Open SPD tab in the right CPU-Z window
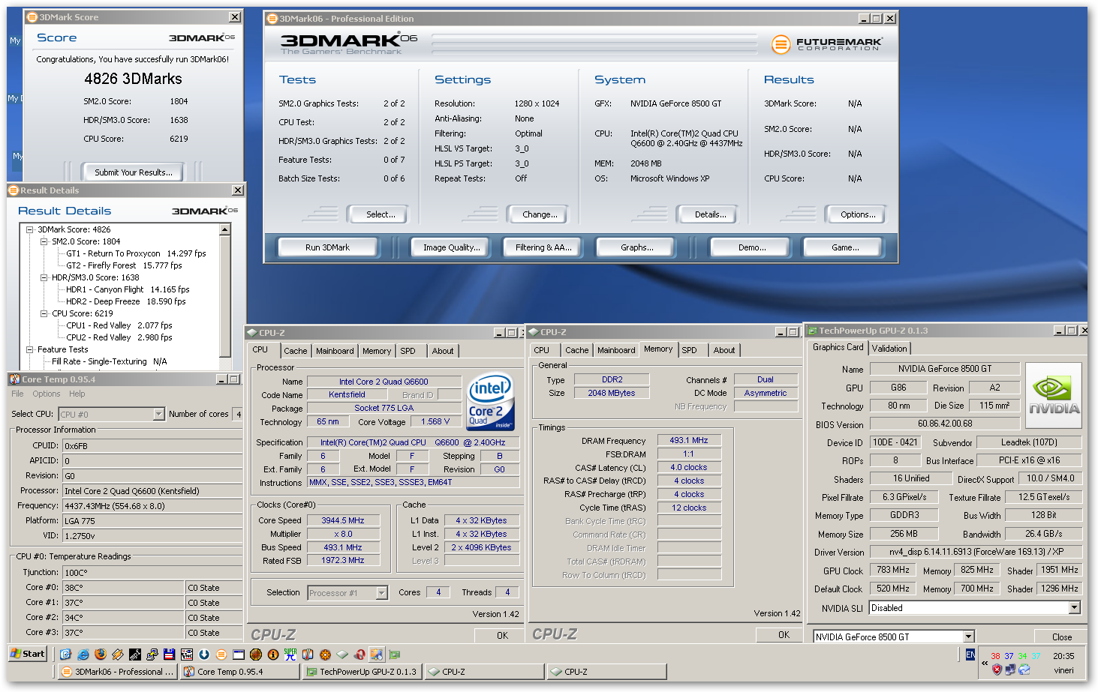Screen dimensions: 1098x692 point(689,350)
